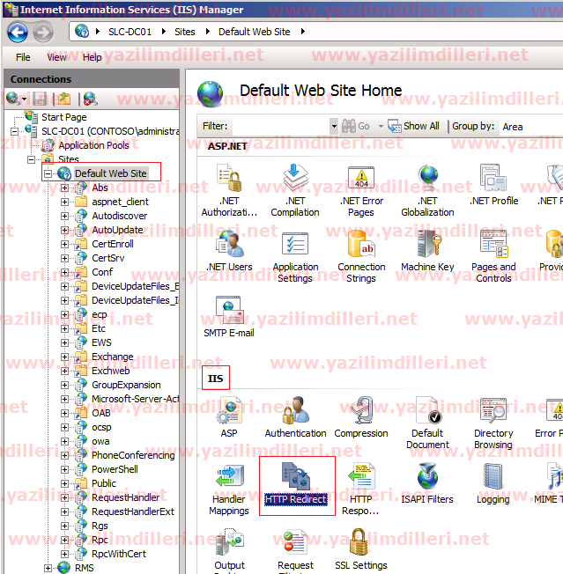Open the .NET Authorization feature

(x=229, y=190)
